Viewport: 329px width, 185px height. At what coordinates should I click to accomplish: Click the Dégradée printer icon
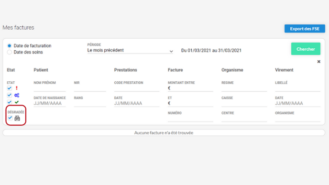(x=17, y=118)
